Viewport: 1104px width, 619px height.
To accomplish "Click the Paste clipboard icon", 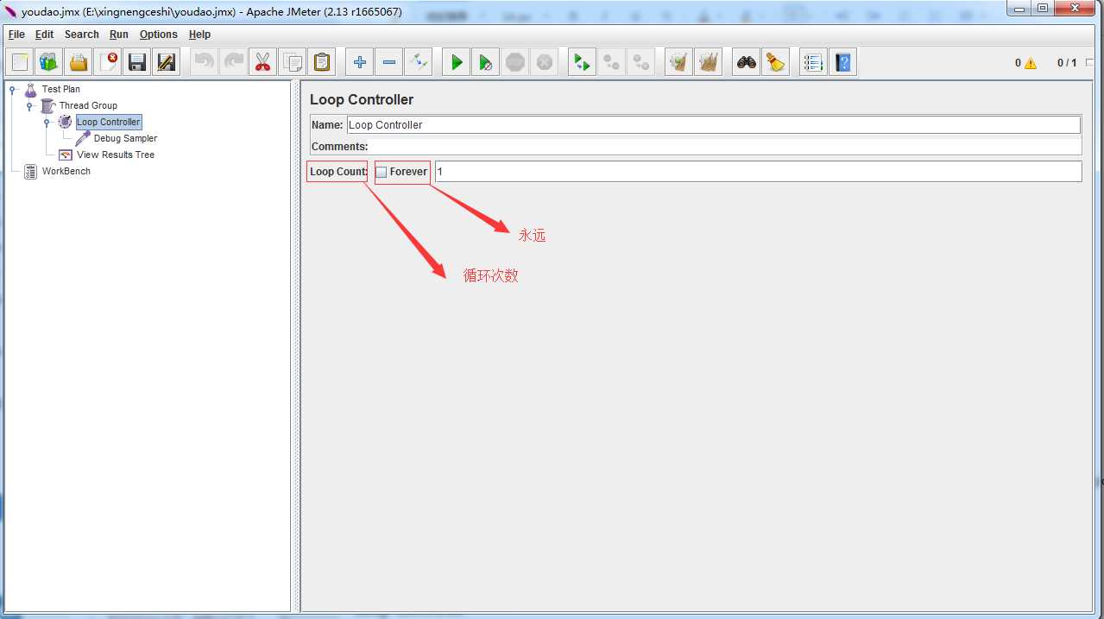I will click(x=322, y=62).
